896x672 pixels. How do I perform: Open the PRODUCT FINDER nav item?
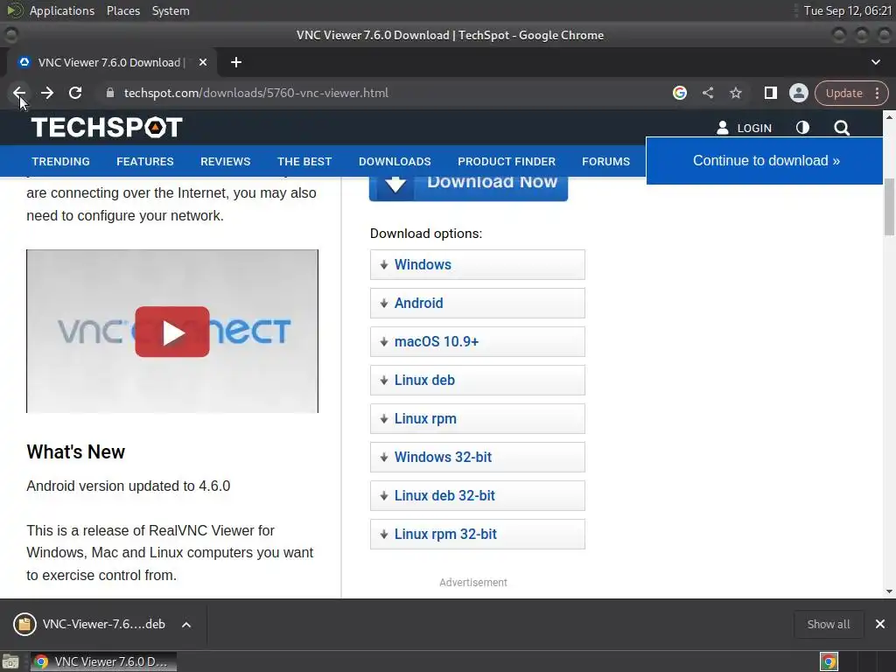coord(507,162)
